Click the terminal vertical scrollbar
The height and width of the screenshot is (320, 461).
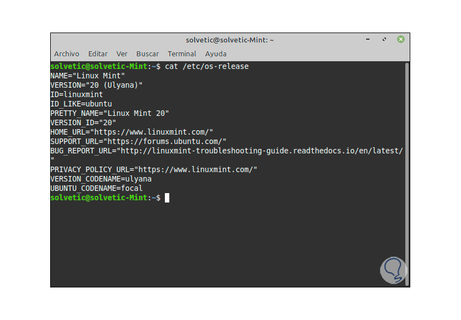pyautogui.click(x=407, y=174)
